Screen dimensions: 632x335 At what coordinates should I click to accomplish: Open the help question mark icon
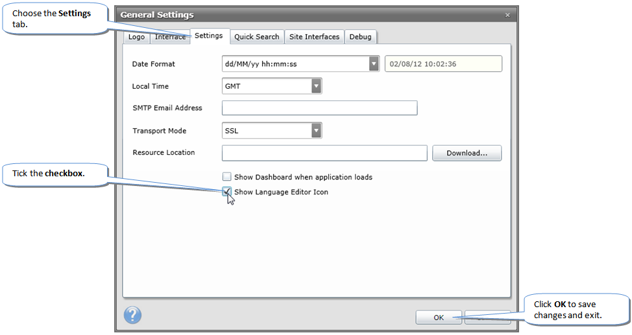pos(132,316)
